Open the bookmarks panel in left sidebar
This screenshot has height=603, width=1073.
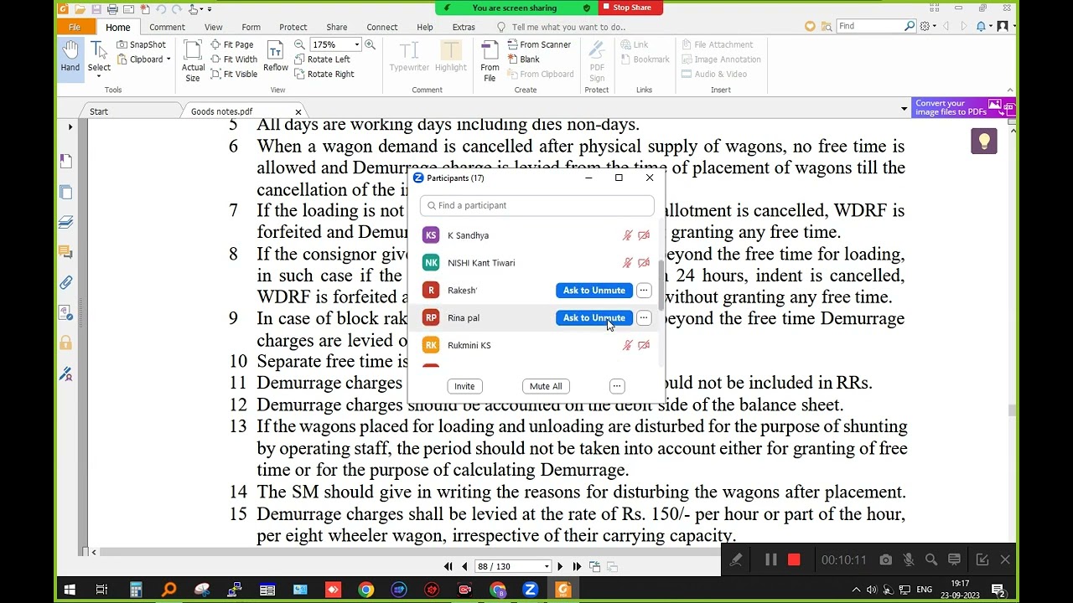pos(66,161)
